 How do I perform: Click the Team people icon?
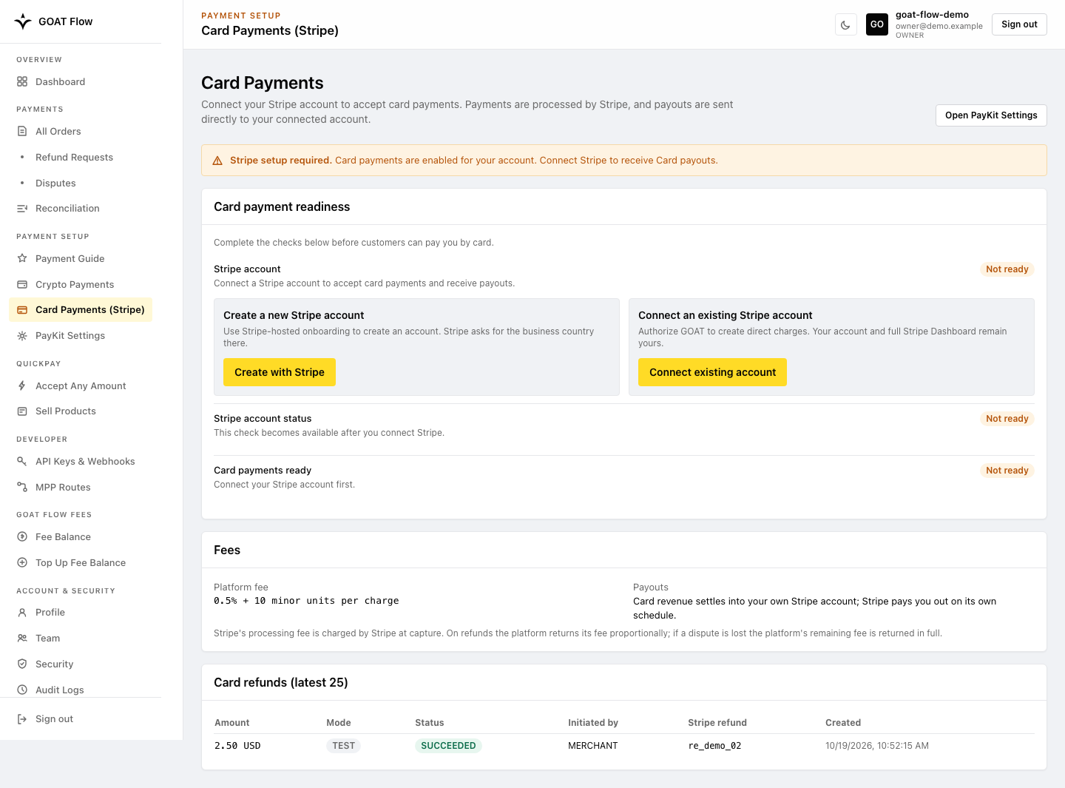(22, 638)
